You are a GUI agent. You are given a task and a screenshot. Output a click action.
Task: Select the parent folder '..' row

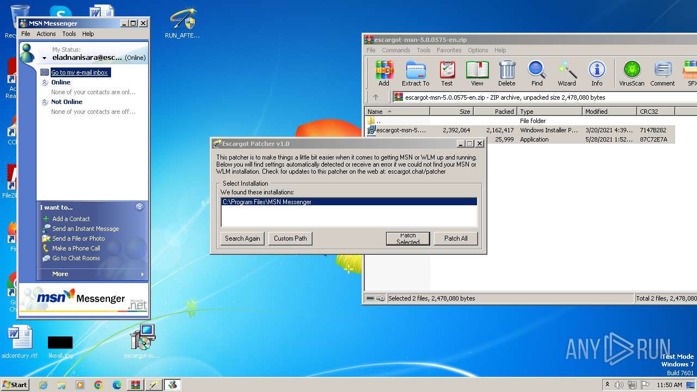tap(520, 121)
